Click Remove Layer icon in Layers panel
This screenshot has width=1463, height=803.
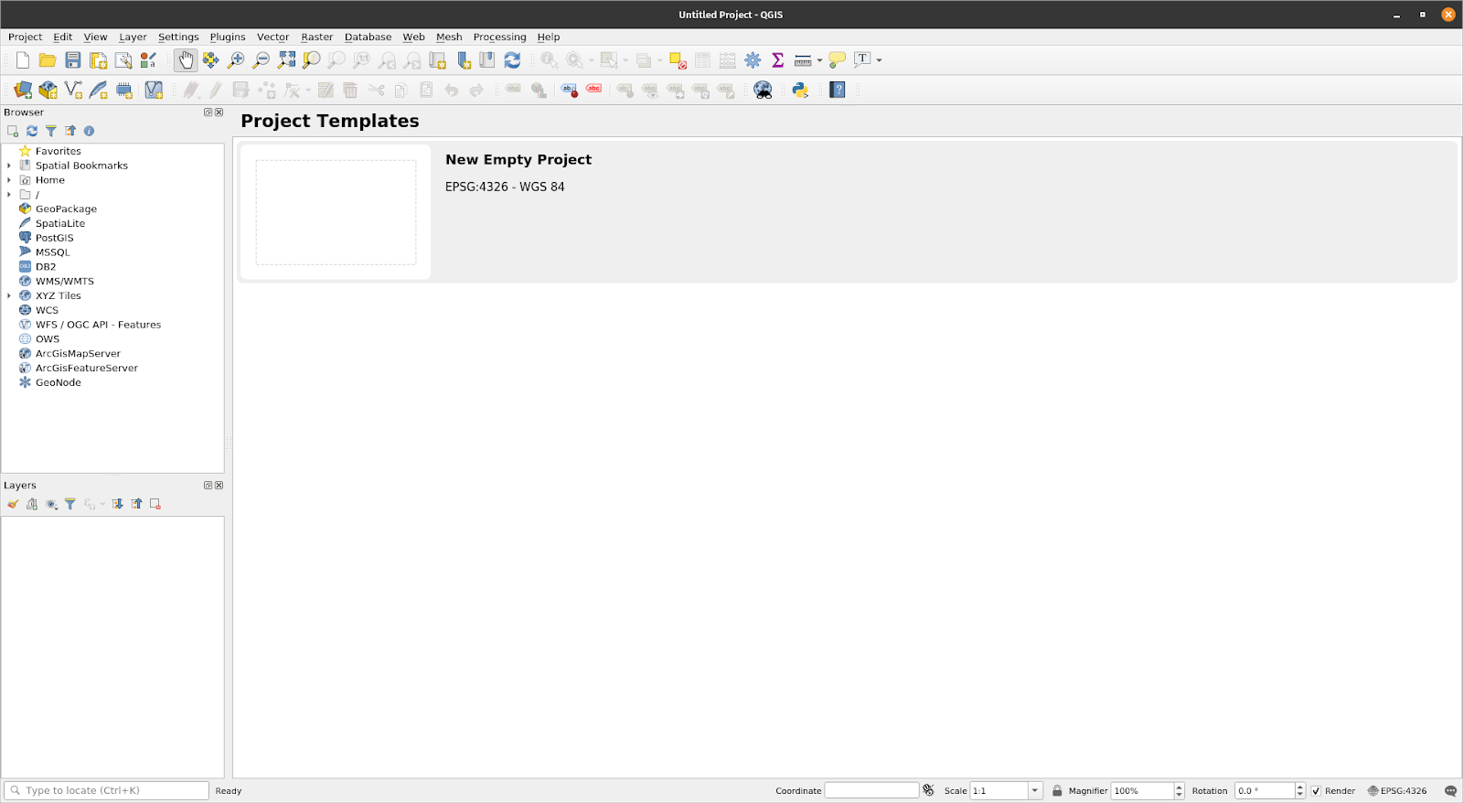point(155,504)
